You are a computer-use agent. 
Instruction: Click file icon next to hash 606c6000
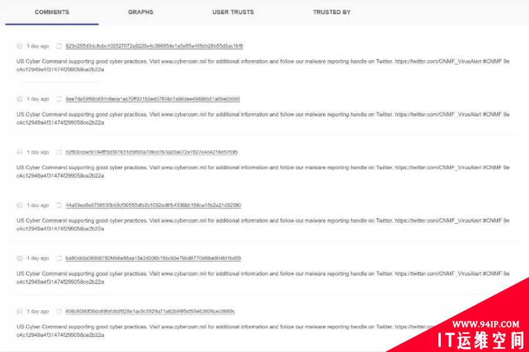click(59, 311)
